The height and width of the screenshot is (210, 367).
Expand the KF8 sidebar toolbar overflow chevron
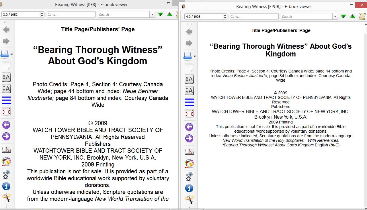pos(6,206)
